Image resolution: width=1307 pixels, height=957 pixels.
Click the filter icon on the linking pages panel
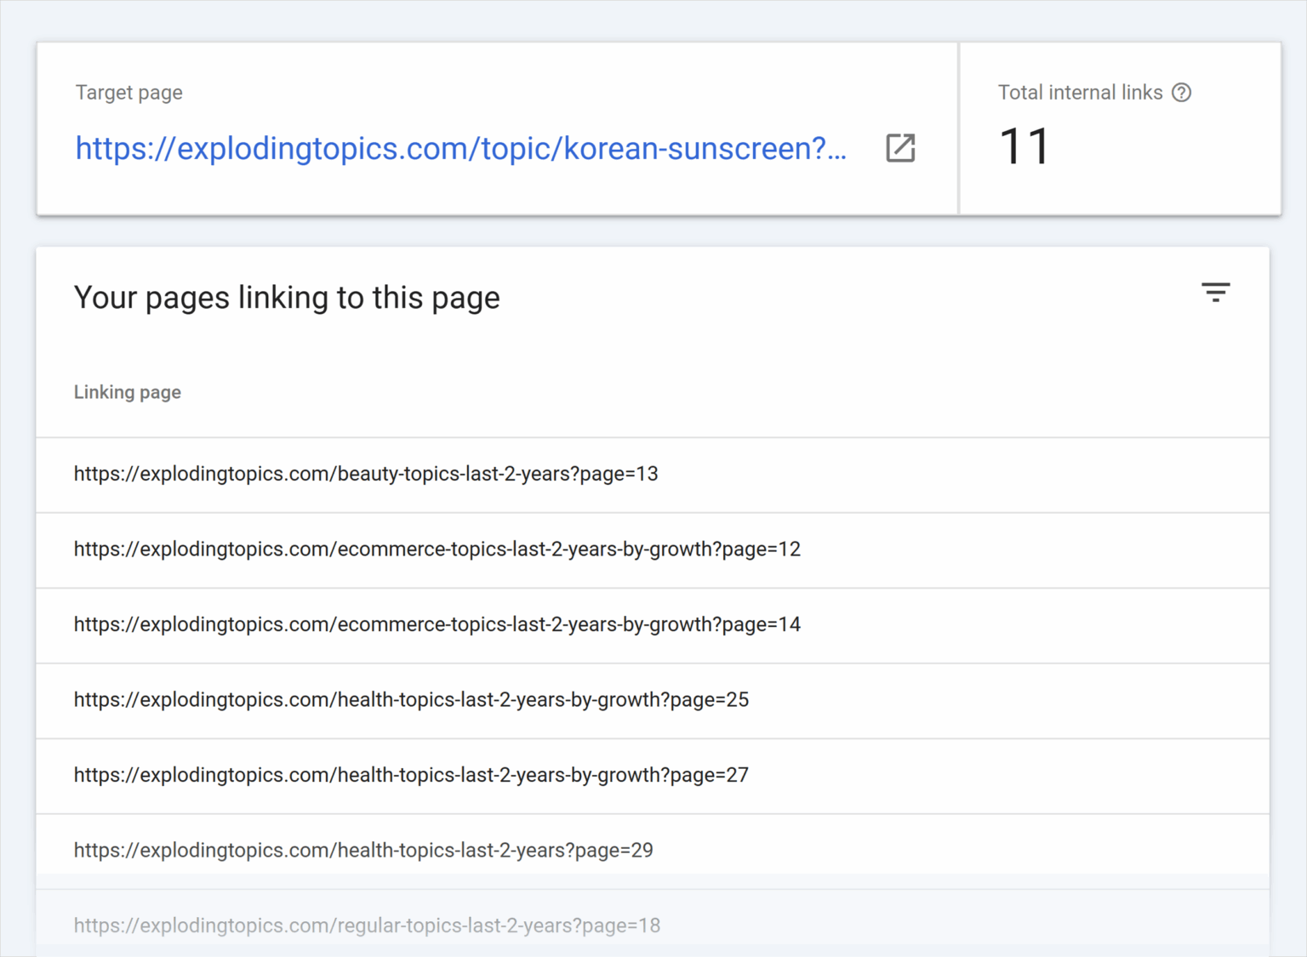pos(1216,292)
